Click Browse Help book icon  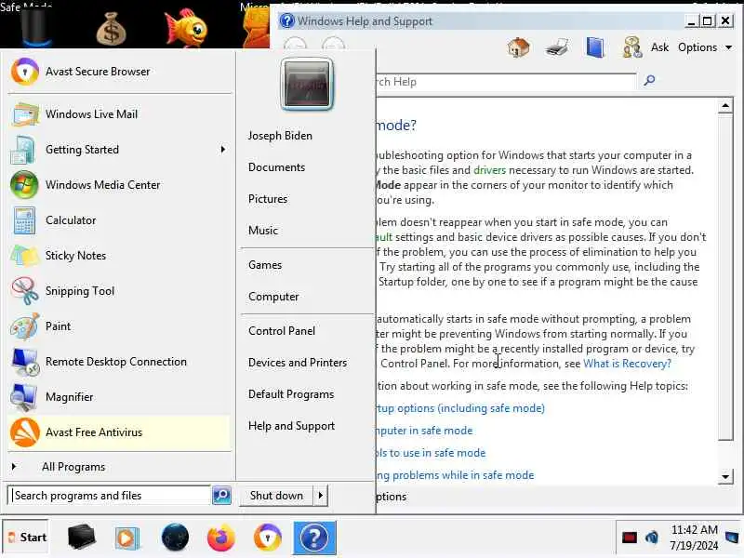click(x=595, y=47)
